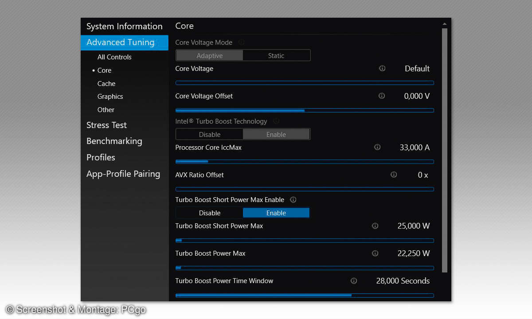Select Graphics sub-item in sidebar
The width and height of the screenshot is (532, 319).
pos(110,96)
